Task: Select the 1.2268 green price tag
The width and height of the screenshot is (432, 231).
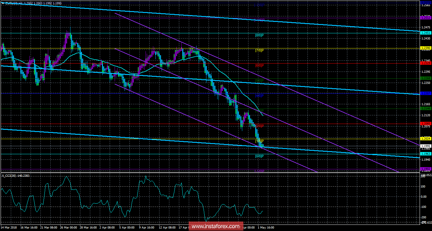Action: (x=426, y=78)
